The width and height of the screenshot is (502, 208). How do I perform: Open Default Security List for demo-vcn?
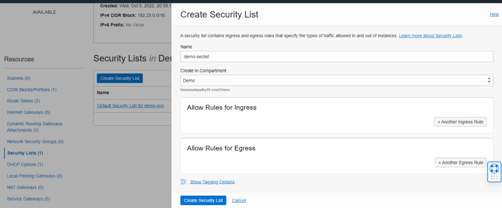[130, 106]
